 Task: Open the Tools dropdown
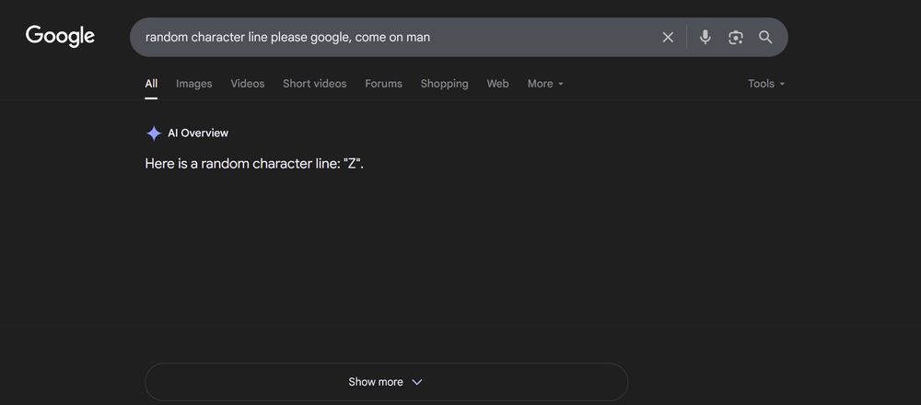pos(766,84)
